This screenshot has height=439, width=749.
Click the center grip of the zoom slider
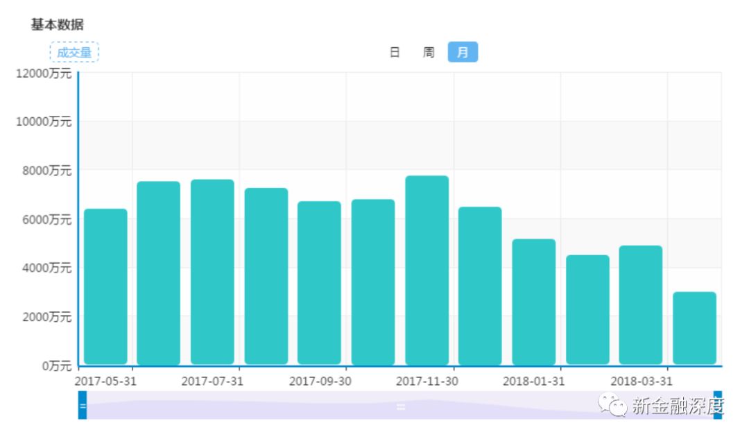[401, 406]
